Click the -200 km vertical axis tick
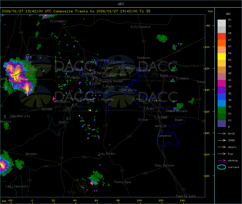Viewport: 242px width, 204px height. [214, 154]
